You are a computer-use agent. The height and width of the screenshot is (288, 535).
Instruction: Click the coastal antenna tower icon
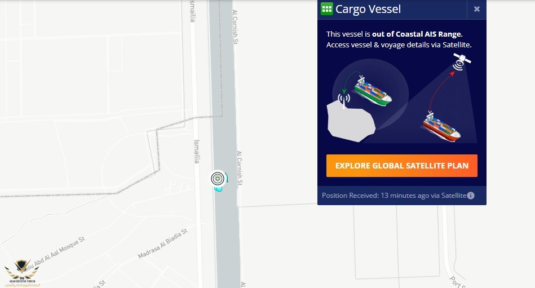tap(343, 101)
